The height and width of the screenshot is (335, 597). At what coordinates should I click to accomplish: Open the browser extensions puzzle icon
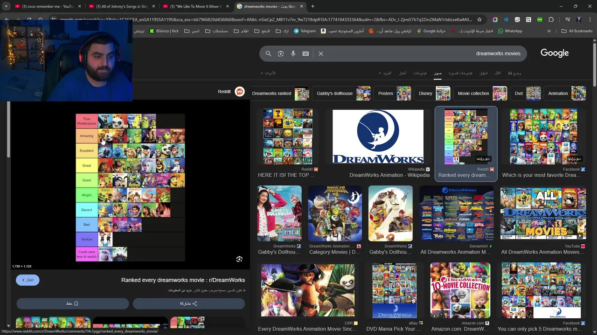coord(551,20)
